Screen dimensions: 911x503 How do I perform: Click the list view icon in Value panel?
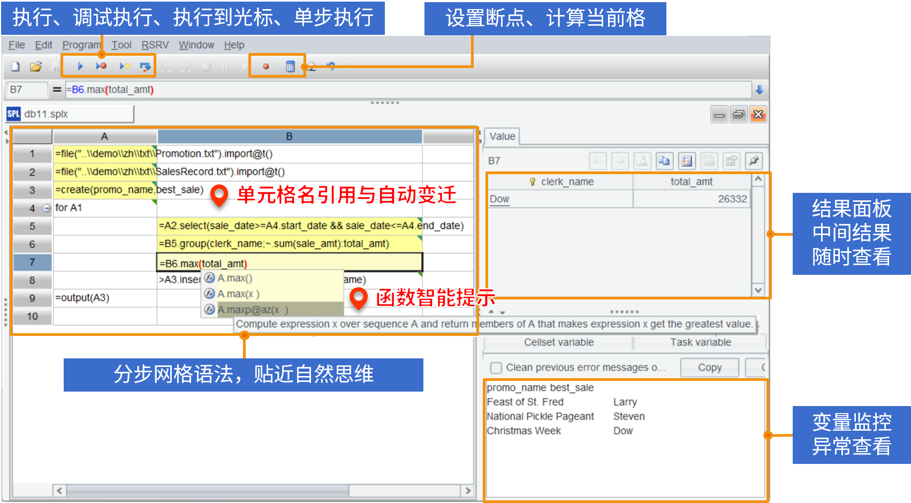click(687, 161)
